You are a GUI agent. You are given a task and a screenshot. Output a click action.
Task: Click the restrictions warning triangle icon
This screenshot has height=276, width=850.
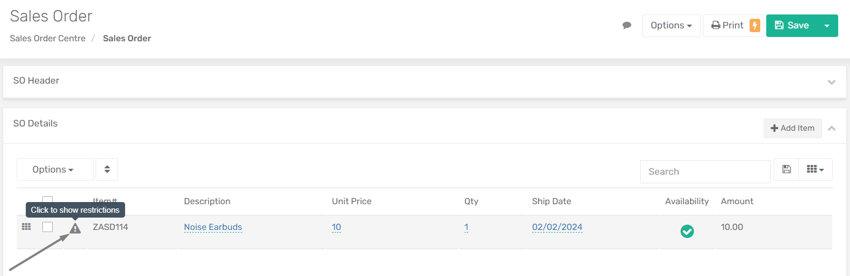[x=75, y=228]
